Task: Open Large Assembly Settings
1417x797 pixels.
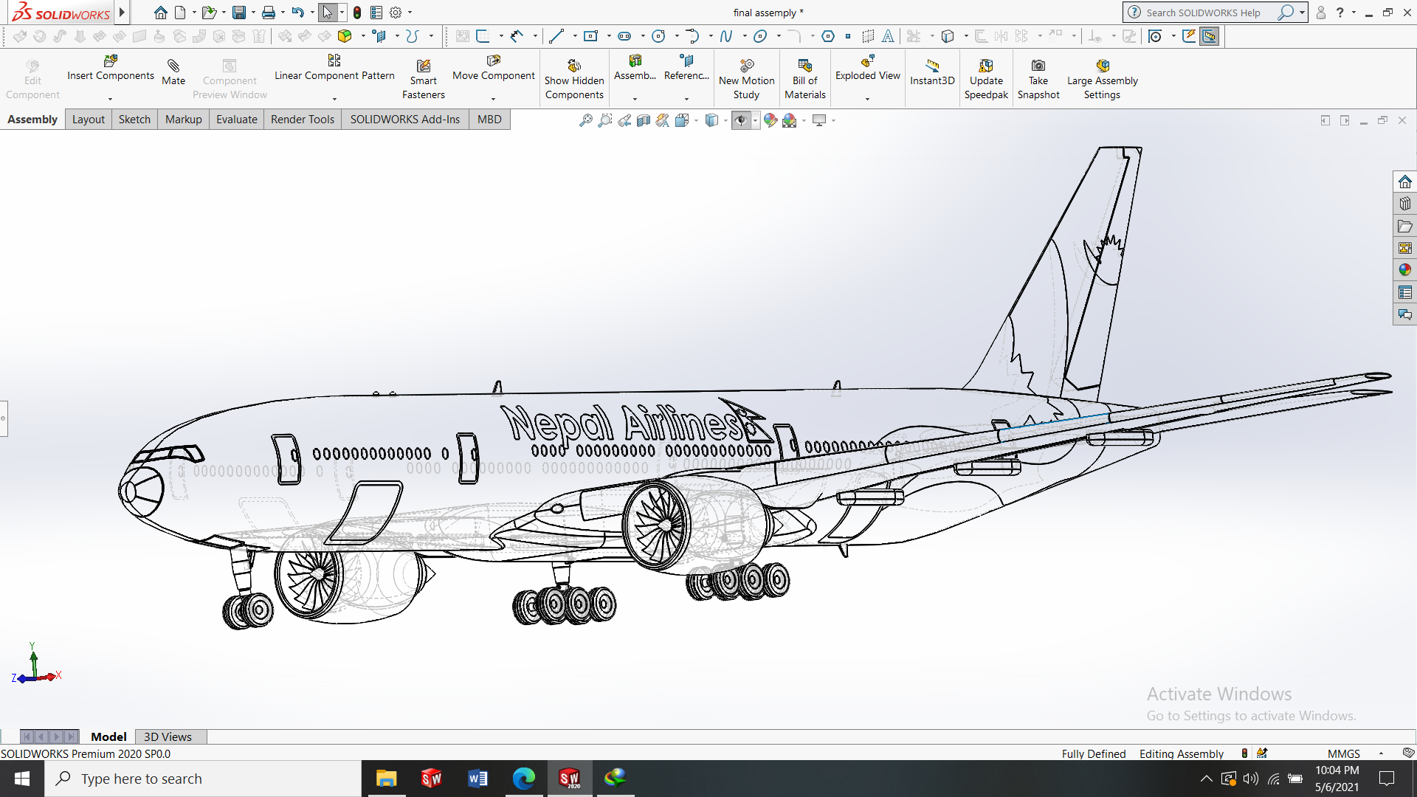Action: [1103, 80]
